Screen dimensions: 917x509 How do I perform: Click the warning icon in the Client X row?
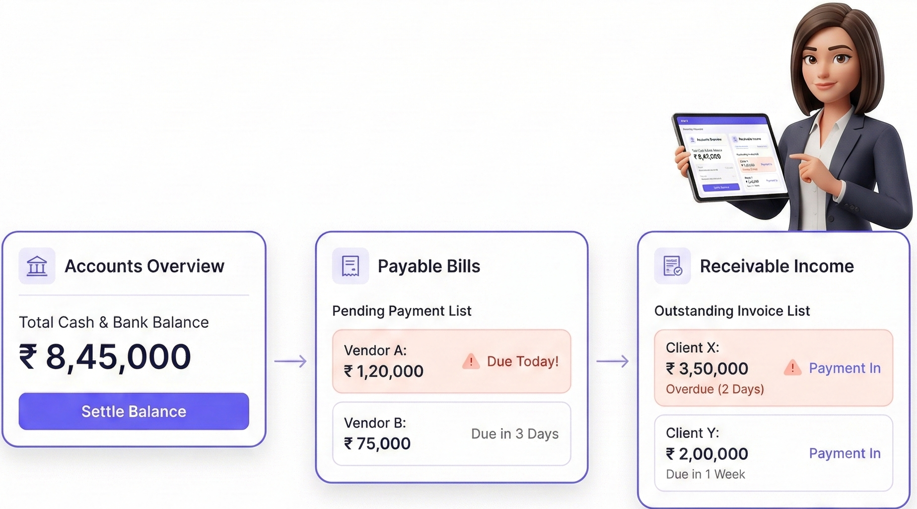[x=792, y=368]
